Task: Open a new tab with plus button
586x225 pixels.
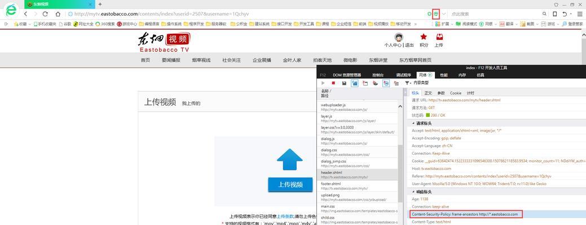Action: 100,4
